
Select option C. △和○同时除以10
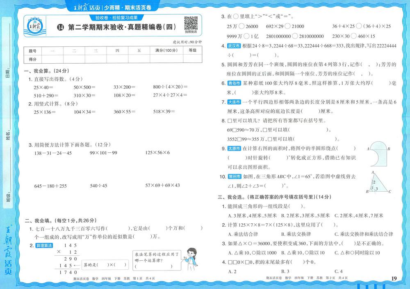(x=357, y=253)
